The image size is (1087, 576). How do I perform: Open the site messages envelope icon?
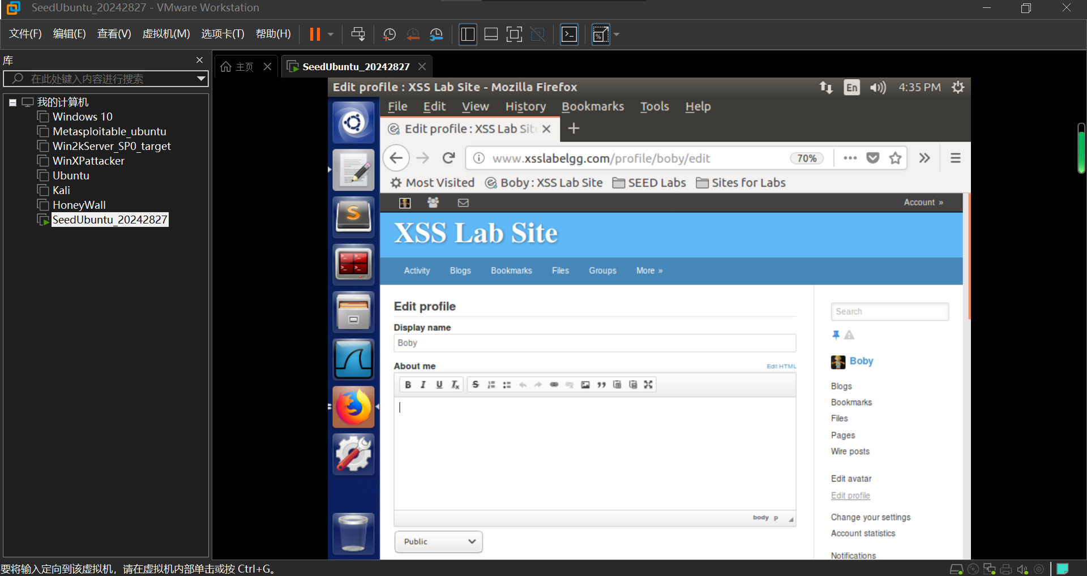coord(463,203)
